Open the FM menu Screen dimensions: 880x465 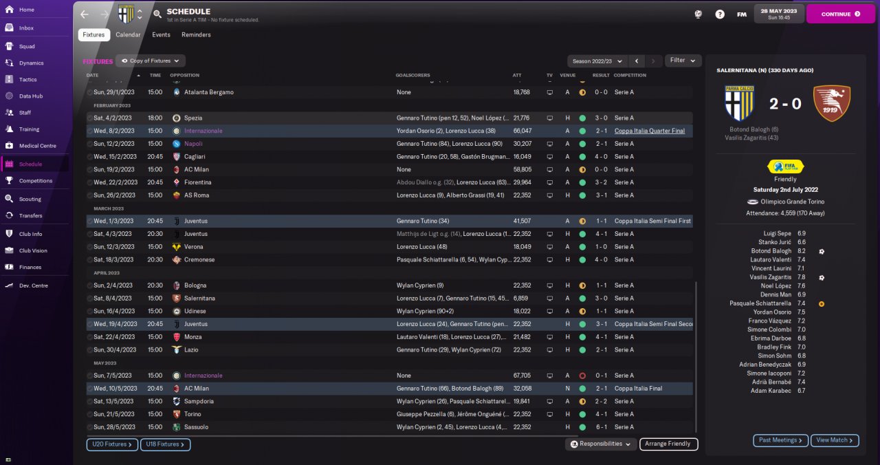point(742,14)
